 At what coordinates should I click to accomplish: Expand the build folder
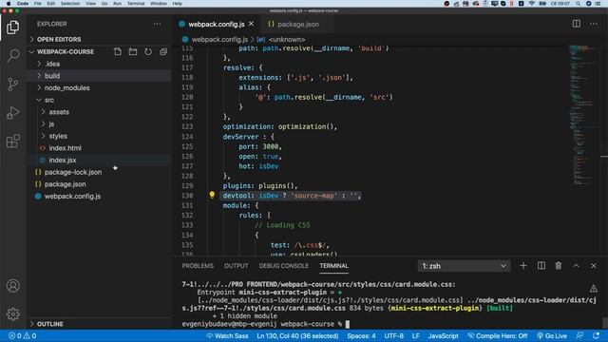[x=52, y=76]
